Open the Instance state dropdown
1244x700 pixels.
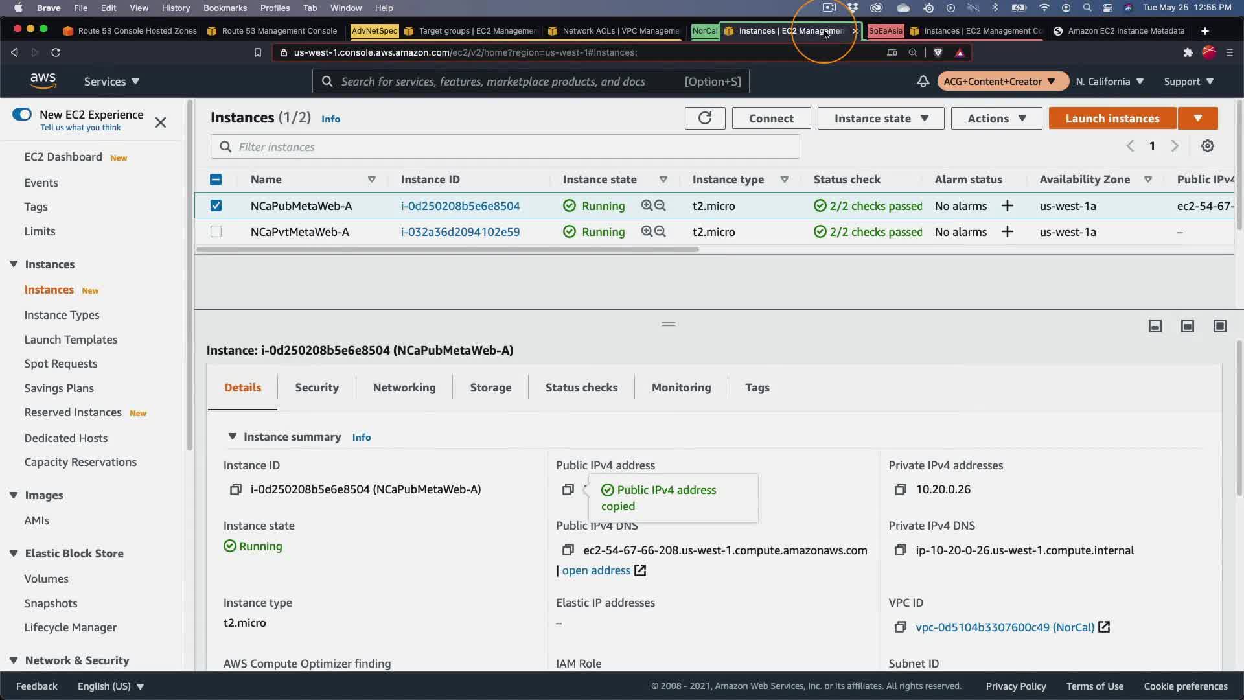click(x=881, y=118)
